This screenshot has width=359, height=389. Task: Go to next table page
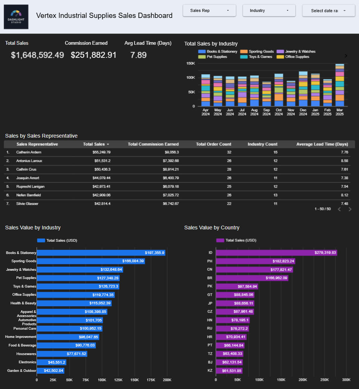[x=350, y=209]
